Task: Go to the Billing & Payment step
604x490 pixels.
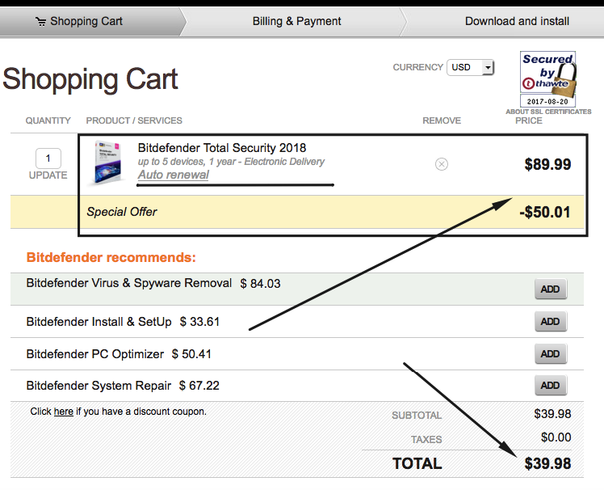Action: coord(296,21)
